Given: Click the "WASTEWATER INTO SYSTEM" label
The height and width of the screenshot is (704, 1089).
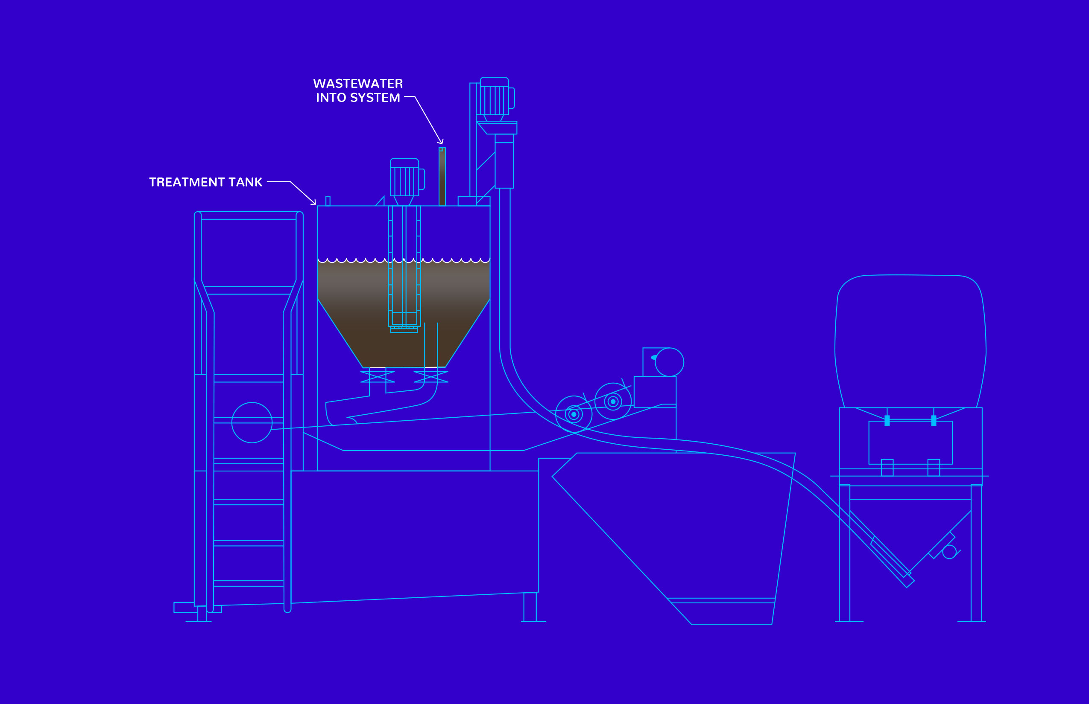Looking at the screenshot, I should [x=358, y=90].
